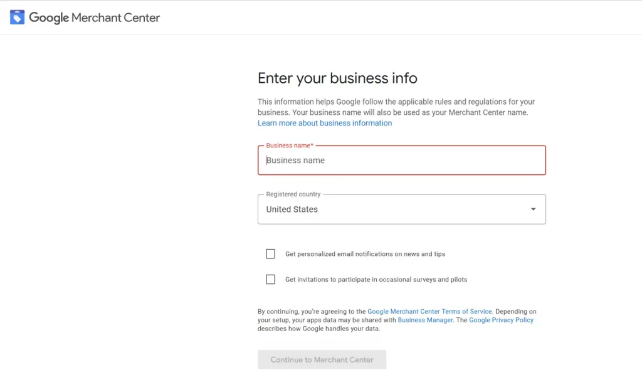
Task: Click the Google Merchant Center title text
Action: 95,18
